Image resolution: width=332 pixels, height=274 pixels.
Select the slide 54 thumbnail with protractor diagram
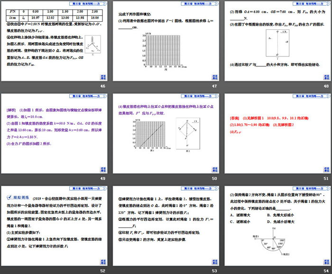(277, 226)
